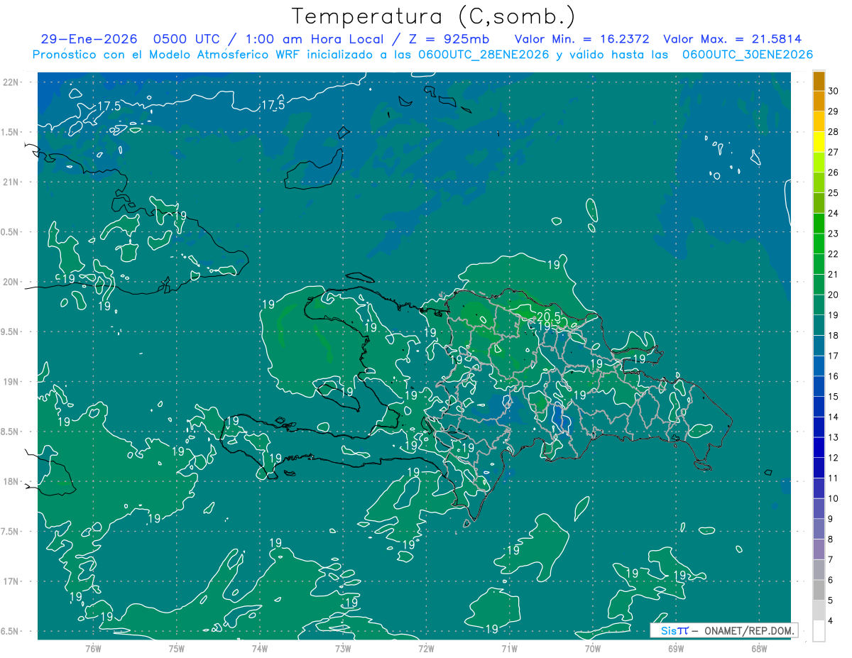Click the '19N' latitude axis label

pos(12,382)
